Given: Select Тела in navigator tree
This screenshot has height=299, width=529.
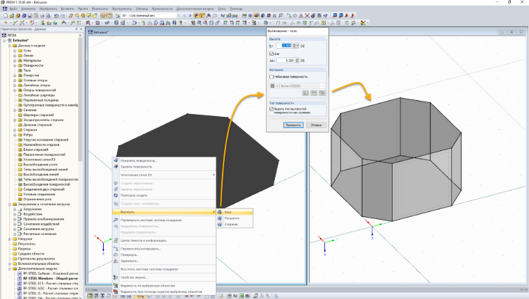Looking at the screenshot, I should tap(27, 70).
